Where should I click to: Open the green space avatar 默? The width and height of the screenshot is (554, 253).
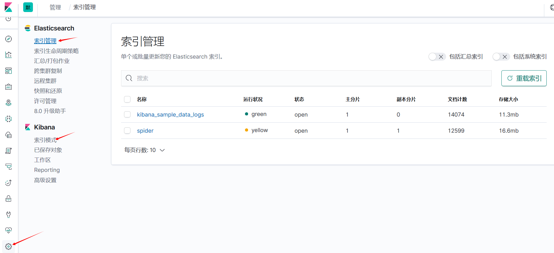pyautogui.click(x=28, y=7)
